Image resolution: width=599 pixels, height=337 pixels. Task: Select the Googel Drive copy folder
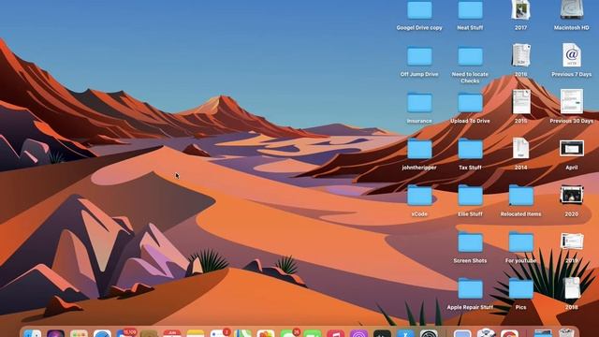pos(419,10)
